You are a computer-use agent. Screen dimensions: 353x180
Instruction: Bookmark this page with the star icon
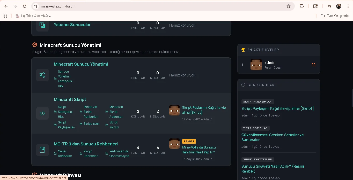pos(289,6)
